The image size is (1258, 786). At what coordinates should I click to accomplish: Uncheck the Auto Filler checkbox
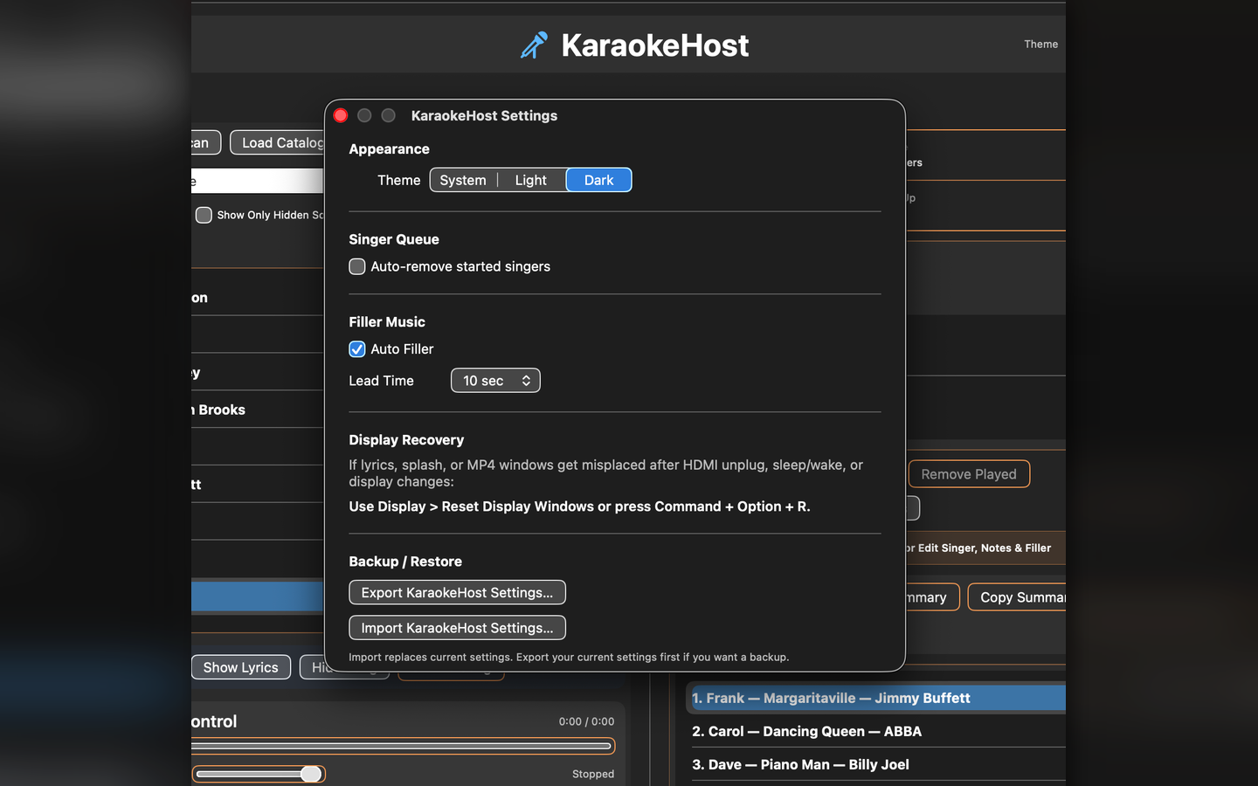357,349
